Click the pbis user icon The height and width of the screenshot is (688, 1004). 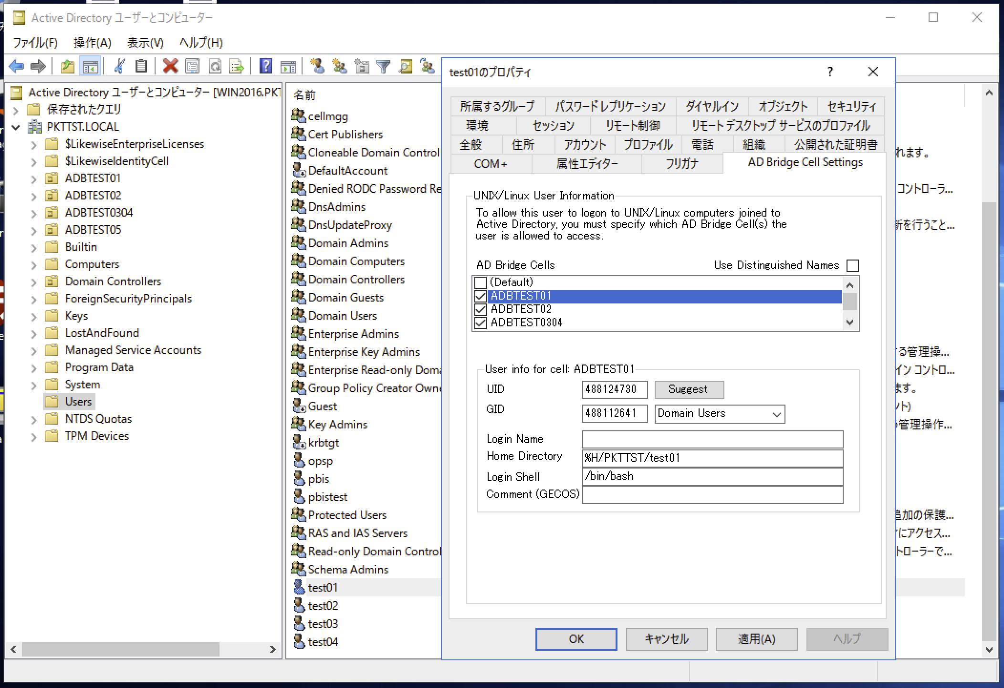(x=299, y=478)
